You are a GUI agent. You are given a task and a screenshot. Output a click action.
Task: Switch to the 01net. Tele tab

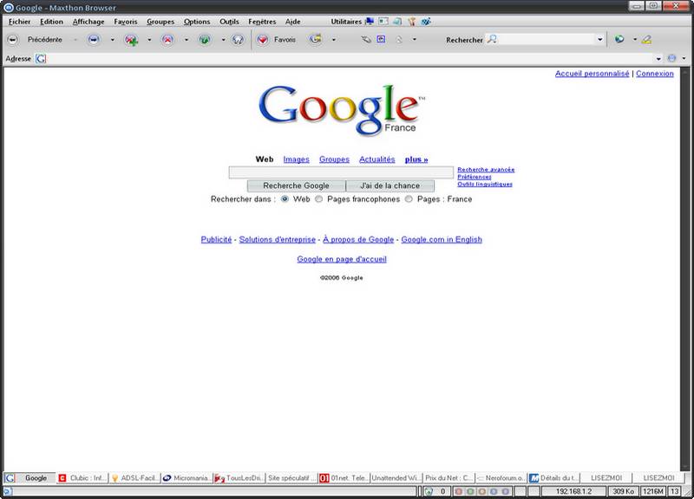pos(344,478)
